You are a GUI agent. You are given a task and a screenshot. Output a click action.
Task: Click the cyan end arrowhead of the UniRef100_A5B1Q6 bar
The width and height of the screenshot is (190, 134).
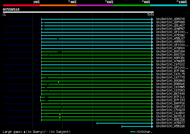[152, 126]
